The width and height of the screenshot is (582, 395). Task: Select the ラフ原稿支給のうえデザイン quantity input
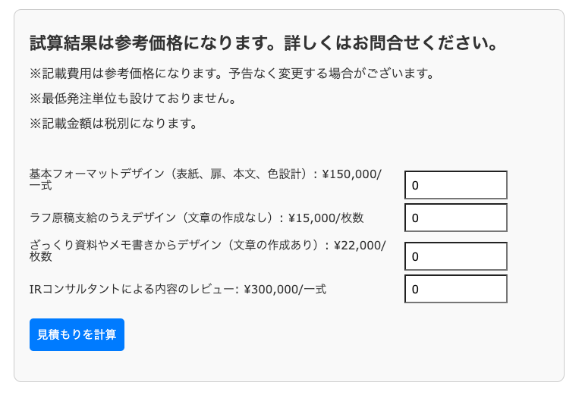[x=455, y=218]
